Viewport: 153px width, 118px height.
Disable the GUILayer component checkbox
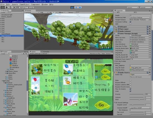[x=118, y=27]
